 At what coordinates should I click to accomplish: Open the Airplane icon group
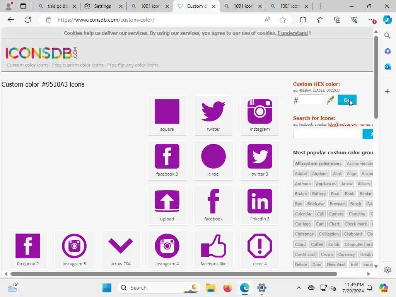tap(320, 174)
